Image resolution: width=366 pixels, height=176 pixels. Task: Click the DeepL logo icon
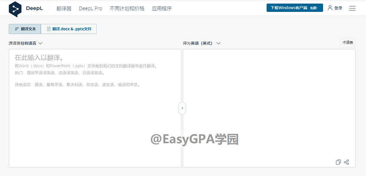(15, 9)
